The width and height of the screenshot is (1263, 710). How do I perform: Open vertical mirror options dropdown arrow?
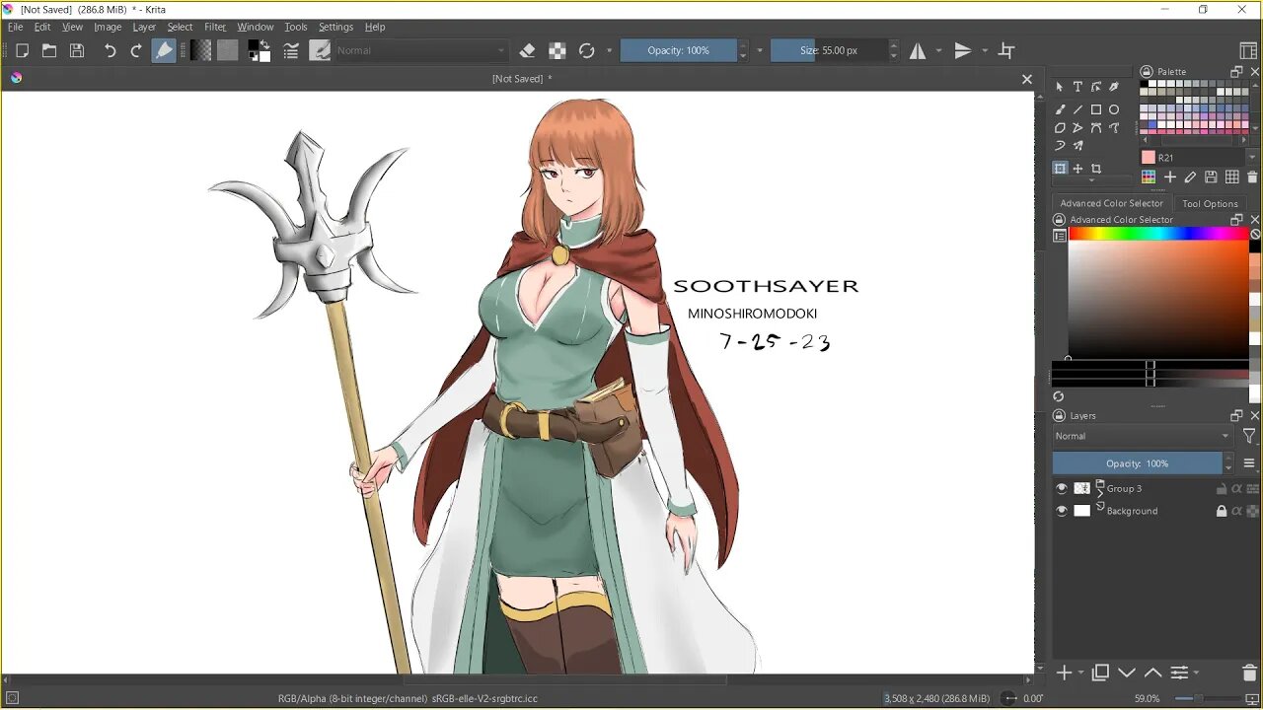[985, 50]
